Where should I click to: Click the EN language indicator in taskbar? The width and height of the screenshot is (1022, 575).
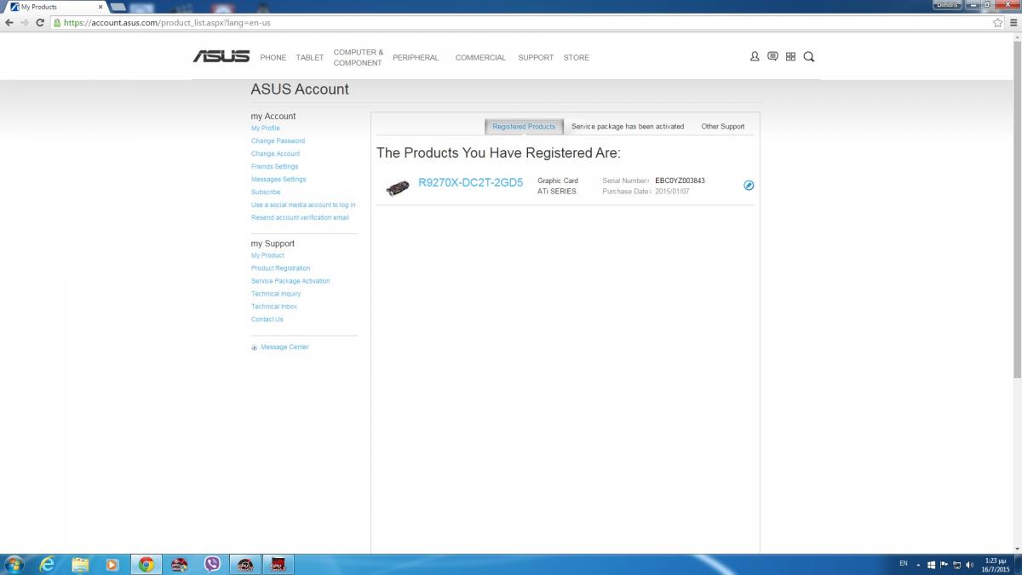tap(904, 563)
